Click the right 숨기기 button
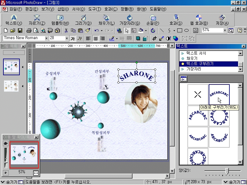This screenshot has width=247, height=185. [235, 182]
